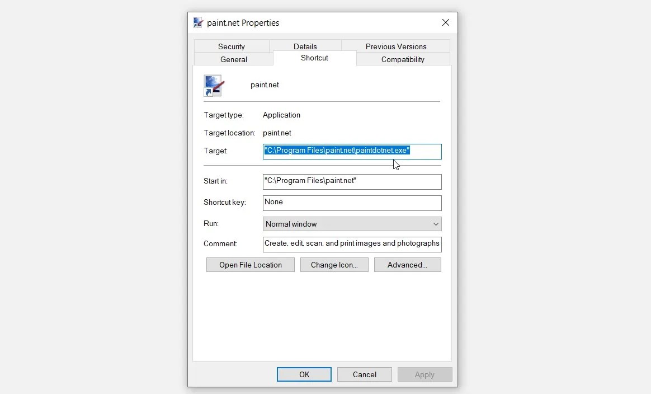
Task: Click the Comment text field
Action: coord(351,244)
